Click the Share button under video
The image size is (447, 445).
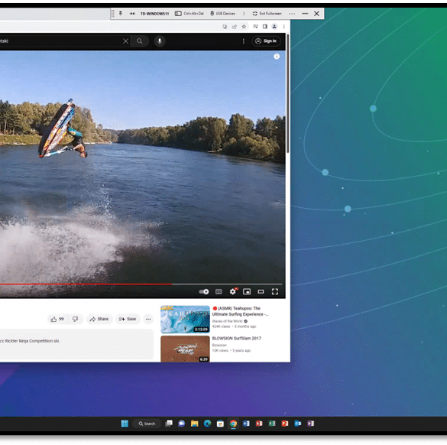99,319
